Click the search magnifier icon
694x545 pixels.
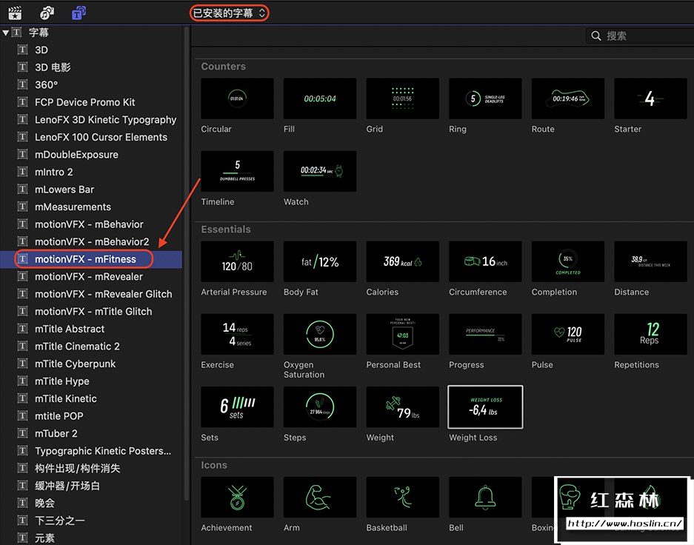(596, 36)
